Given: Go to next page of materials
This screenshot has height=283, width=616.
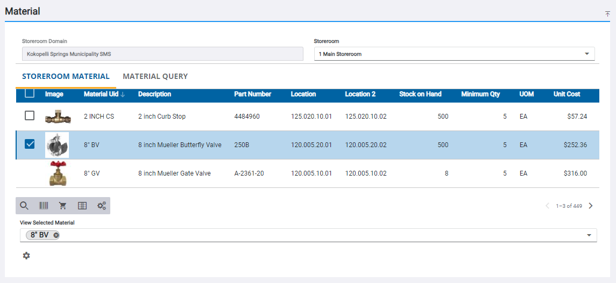Looking at the screenshot, I should point(591,206).
